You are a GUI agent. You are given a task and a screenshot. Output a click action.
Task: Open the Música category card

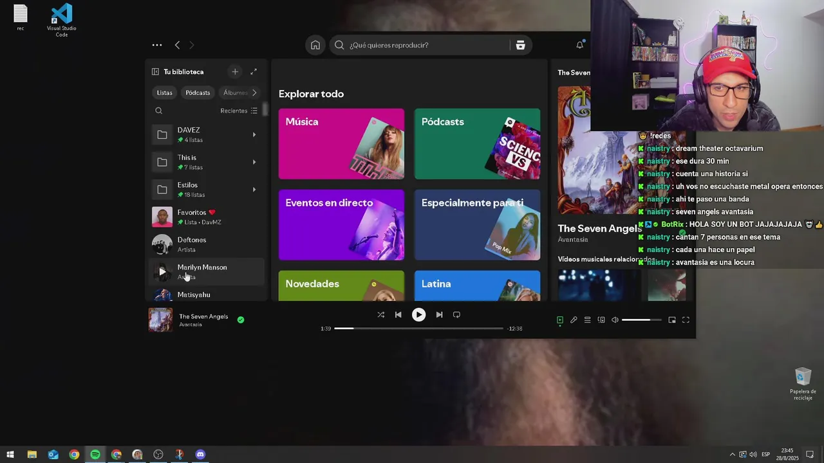(341, 144)
